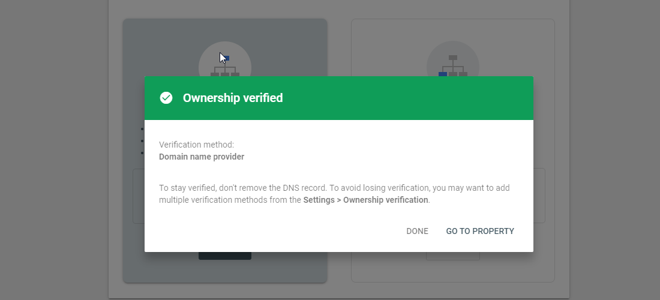Click the white checkmark icon beside Ownership verified
Viewport: 660px width, 300px height.
[166, 98]
